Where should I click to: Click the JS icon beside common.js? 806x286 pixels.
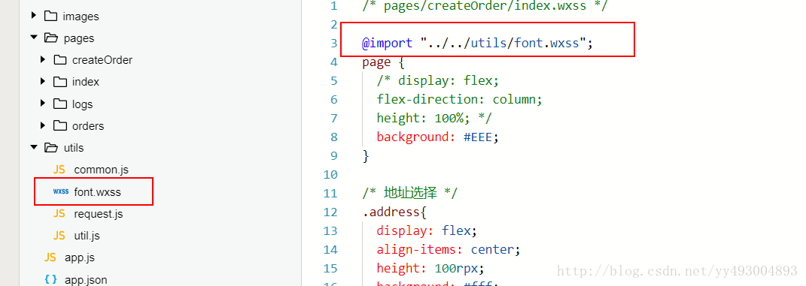coord(59,170)
